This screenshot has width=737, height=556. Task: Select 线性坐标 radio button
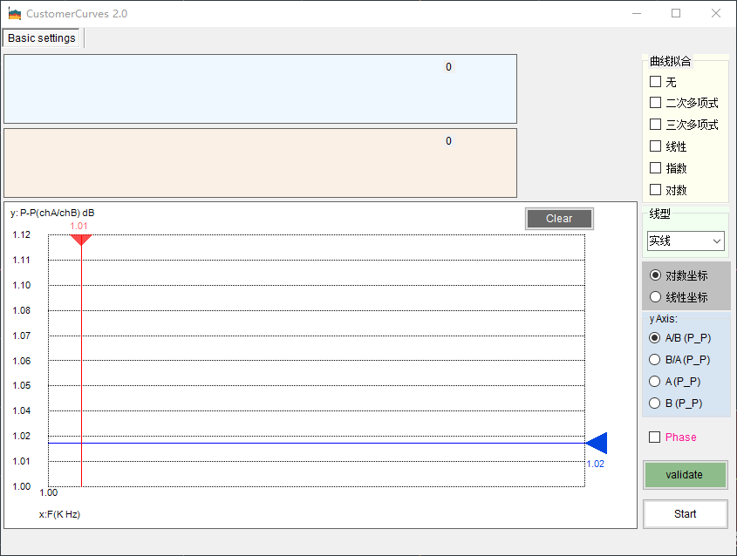[x=655, y=297]
